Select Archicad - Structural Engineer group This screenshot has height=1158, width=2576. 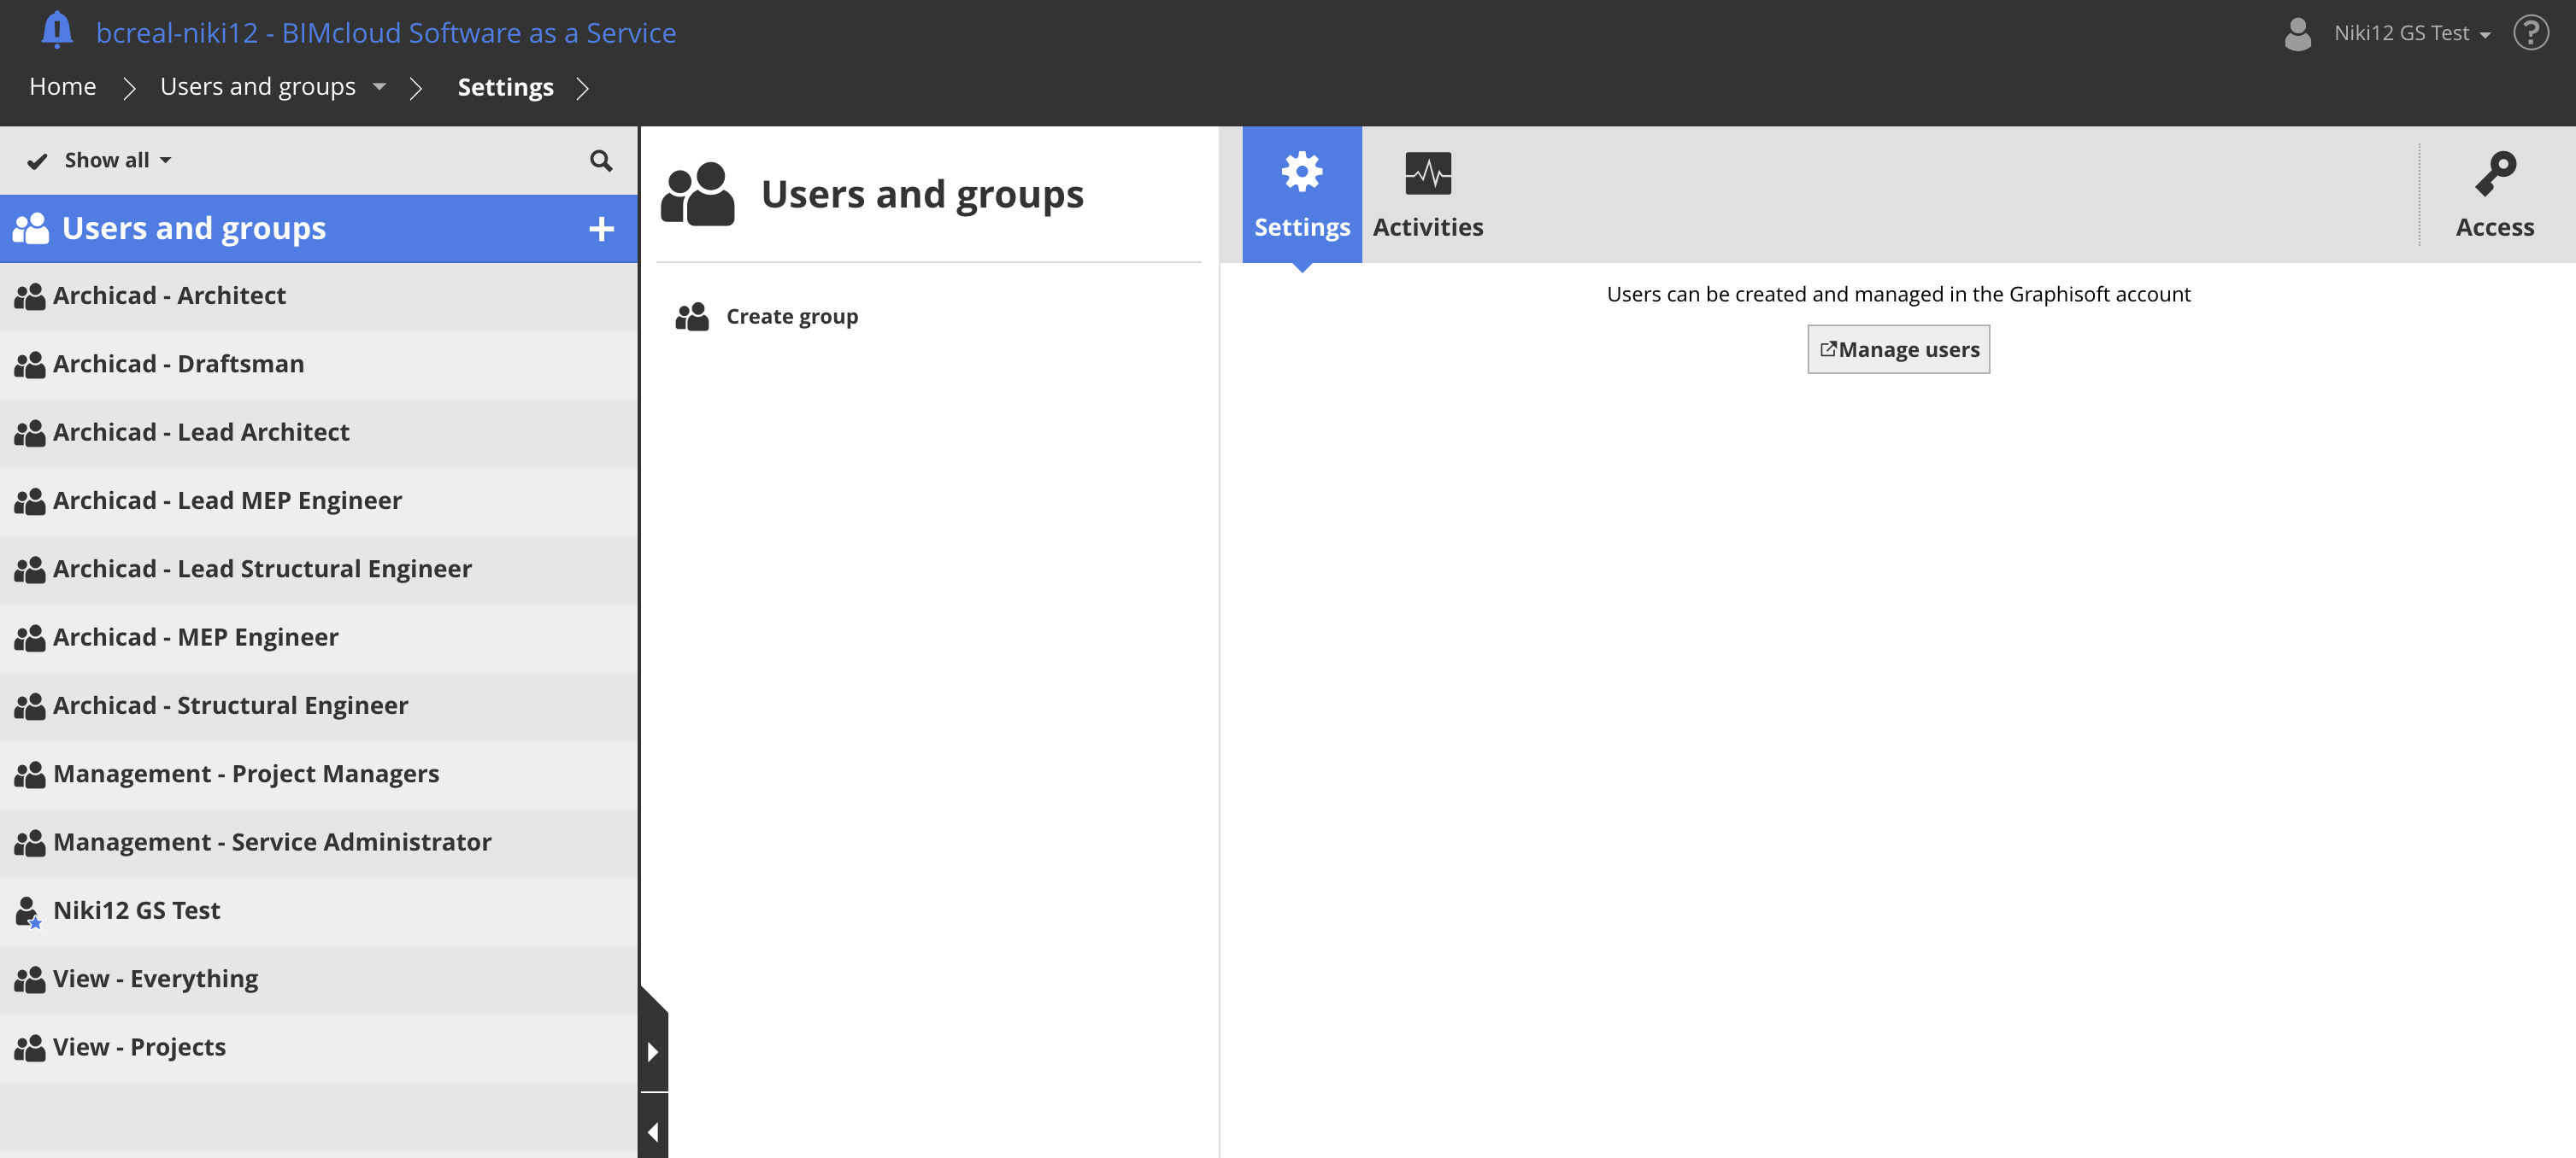click(x=319, y=706)
